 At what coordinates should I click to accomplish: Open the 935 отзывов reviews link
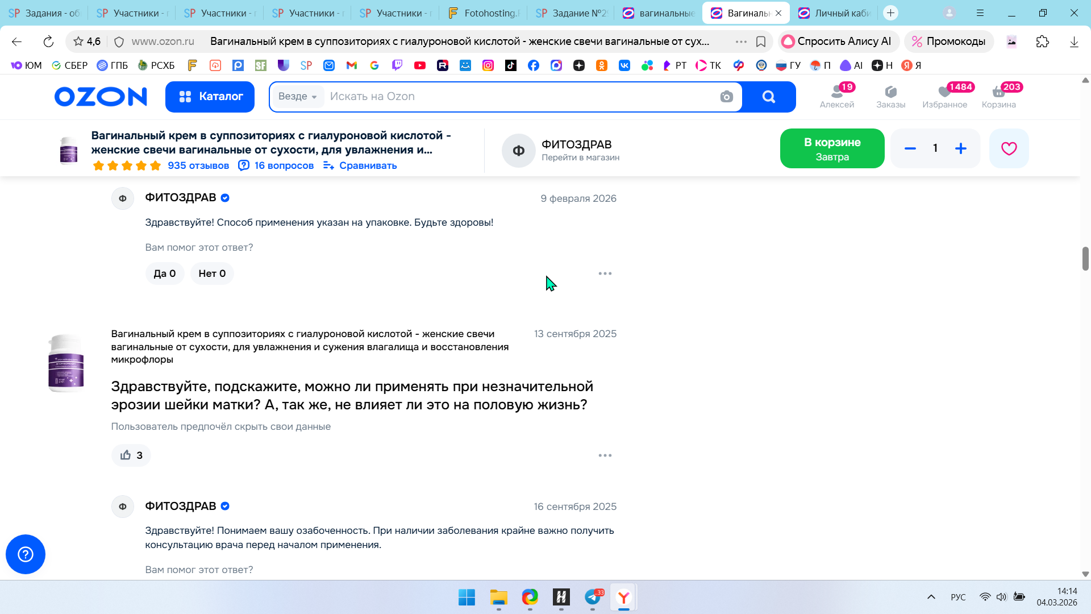[x=198, y=165]
